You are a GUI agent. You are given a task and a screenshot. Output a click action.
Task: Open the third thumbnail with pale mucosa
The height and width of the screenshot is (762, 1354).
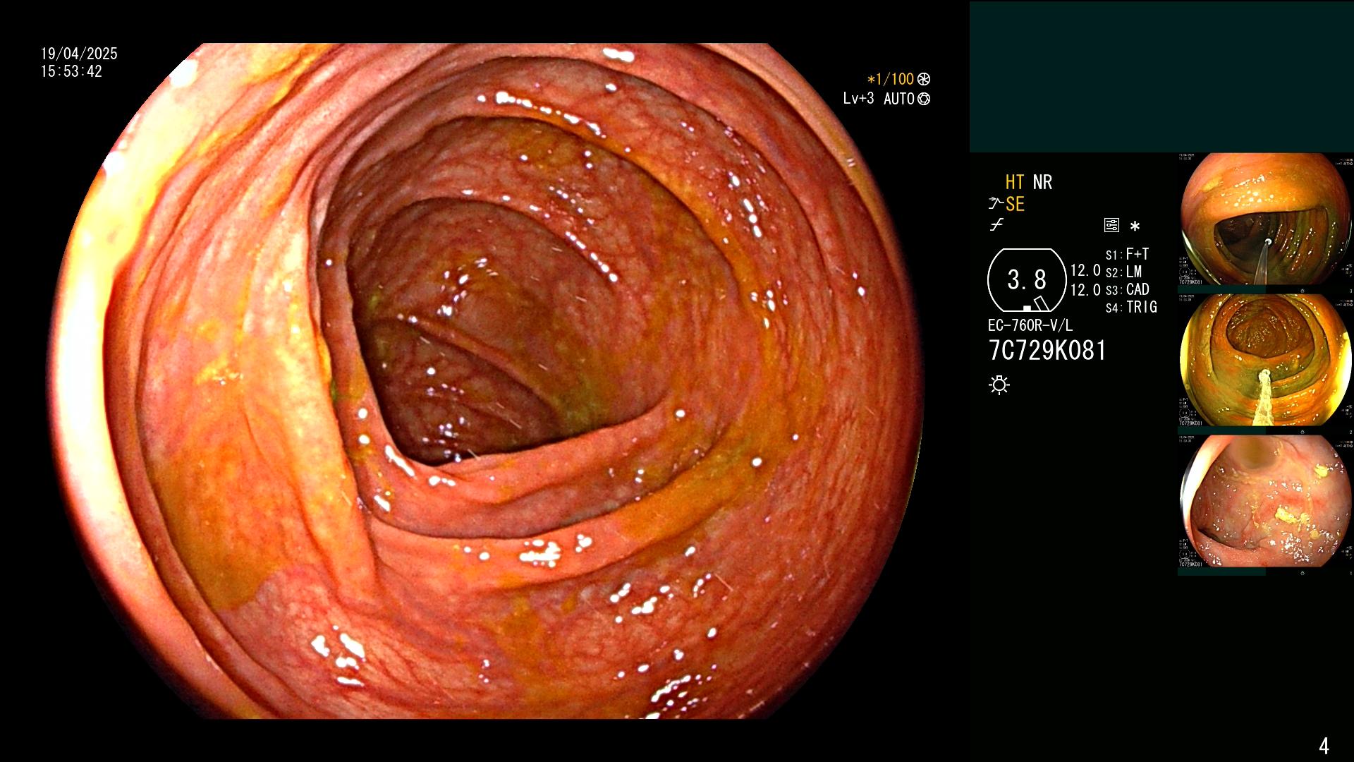(x=1266, y=501)
